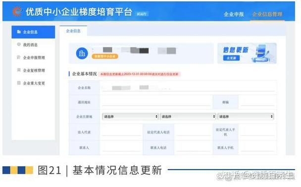Open the 企业信息 sidebar item icon

tap(19, 32)
